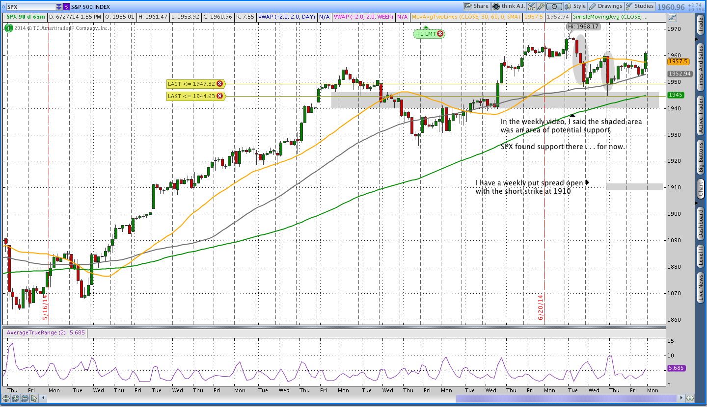Click the purple 5.685 ATR value tag
This screenshot has height=407, width=707.
[x=678, y=368]
